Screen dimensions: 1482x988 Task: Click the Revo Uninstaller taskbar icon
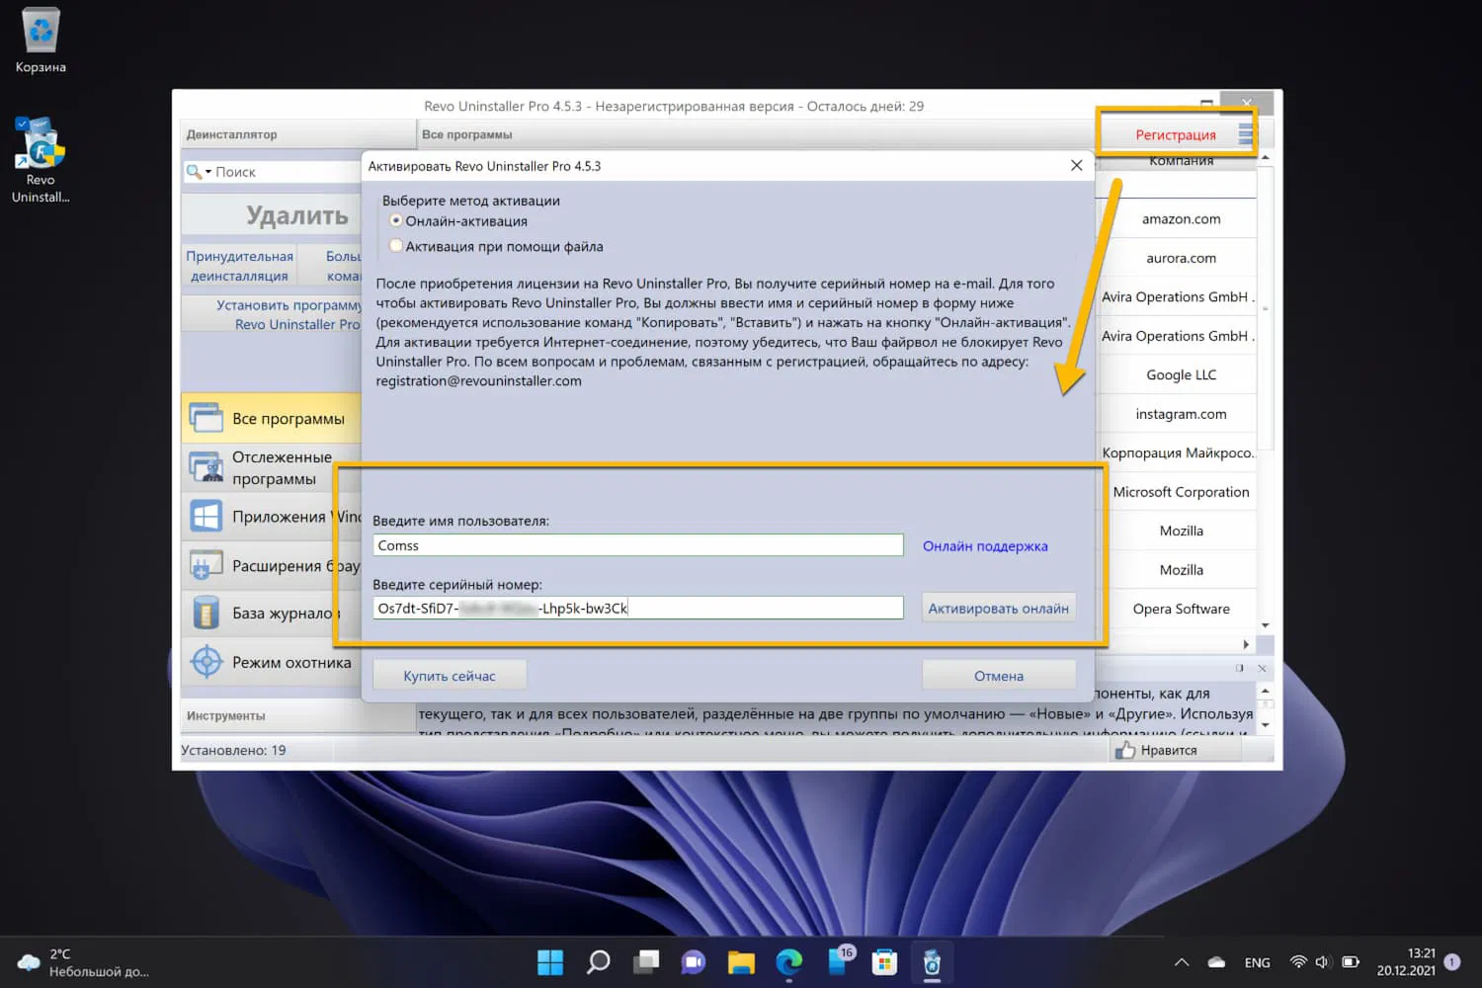click(x=932, y=961)
